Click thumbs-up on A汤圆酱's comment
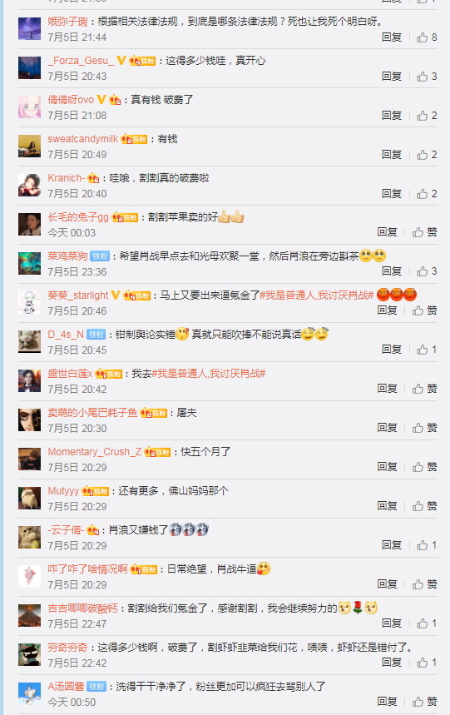The image size is (450, 715). 424,702
